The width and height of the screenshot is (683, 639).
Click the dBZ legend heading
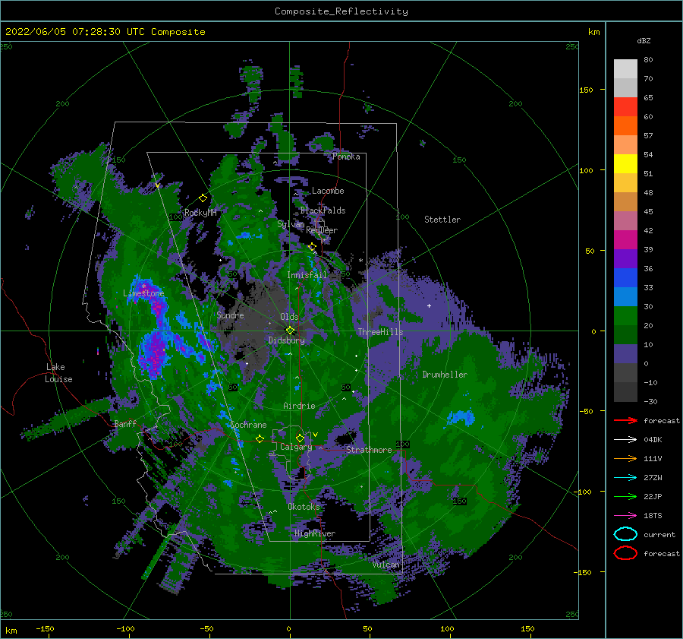[x=644, y=40]
